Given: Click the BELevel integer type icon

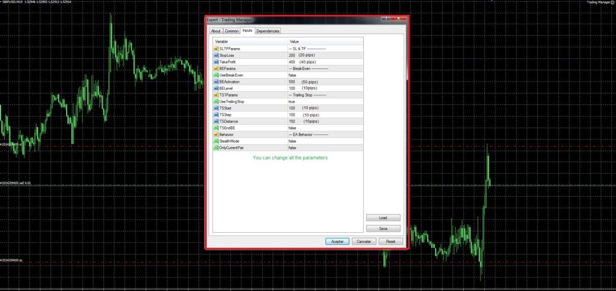Looking at the screenshot, I should 216,89.
